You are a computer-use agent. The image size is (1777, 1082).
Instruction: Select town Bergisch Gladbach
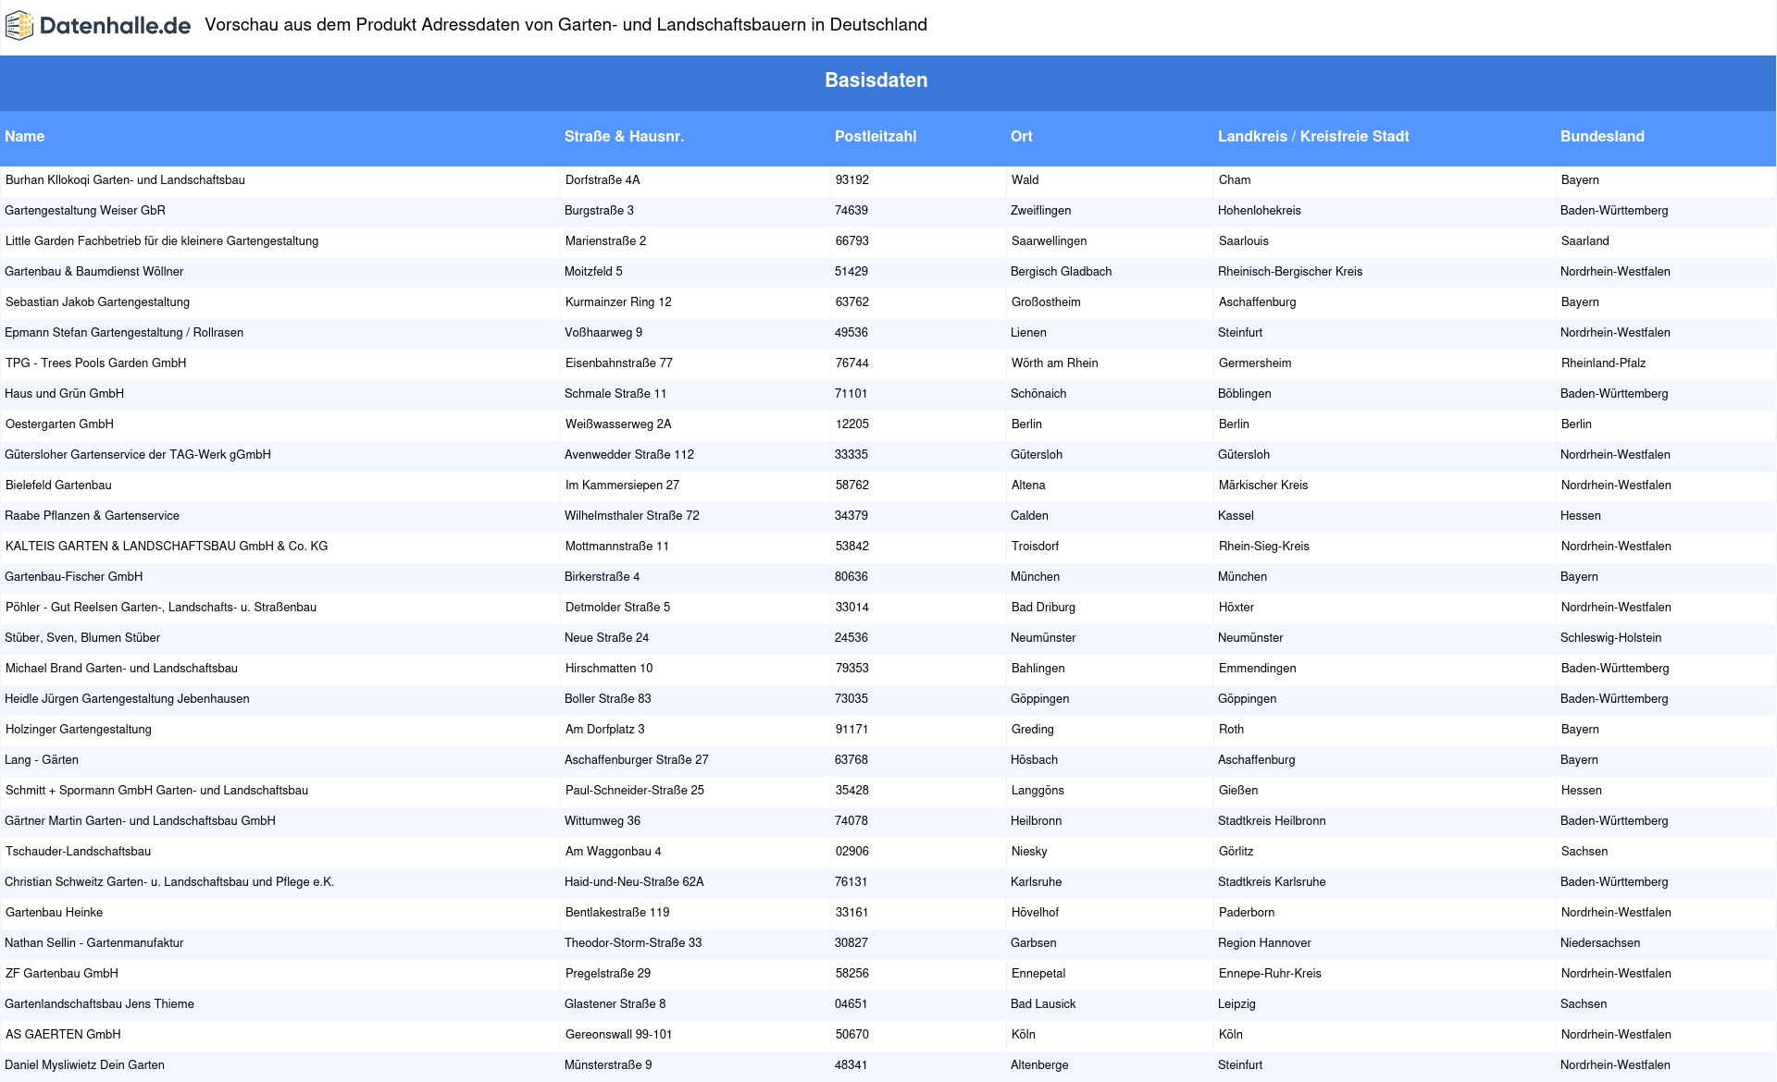coord(1062,272)
